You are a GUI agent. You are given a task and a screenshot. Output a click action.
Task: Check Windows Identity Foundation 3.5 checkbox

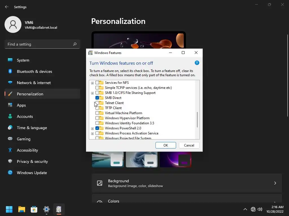97,123
